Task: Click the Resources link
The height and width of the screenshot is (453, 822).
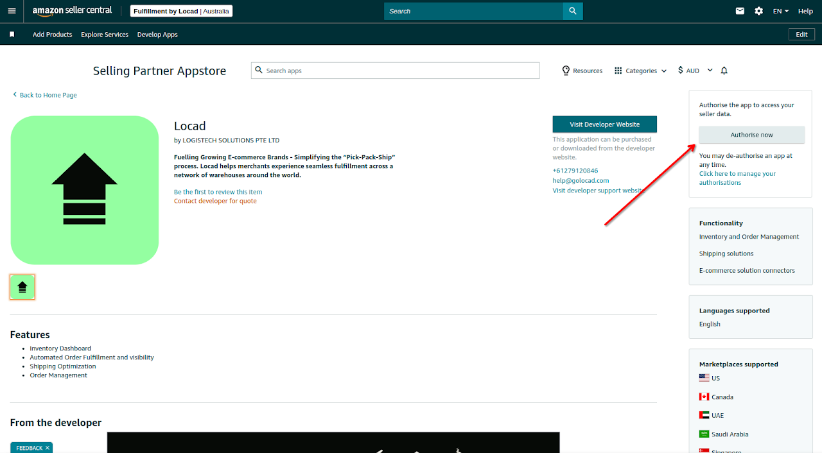Action: tap(587, 71)
